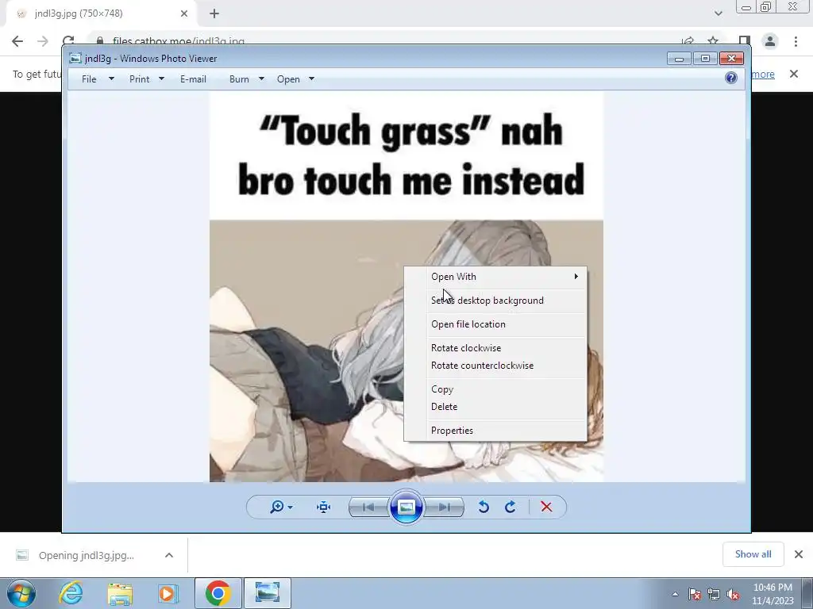Rotate the photo counterclockwise from the bottom toolbar
The width and height of the screenshot is (813, 609).
point(484,507)
